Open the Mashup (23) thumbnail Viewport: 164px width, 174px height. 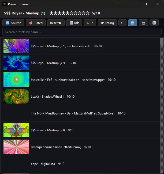click(x=16, y=130)
